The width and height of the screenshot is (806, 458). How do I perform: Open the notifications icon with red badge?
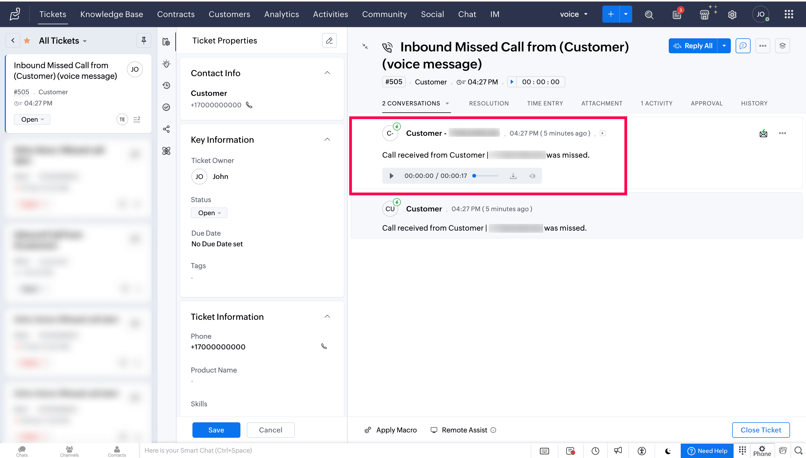pos(677,14)
